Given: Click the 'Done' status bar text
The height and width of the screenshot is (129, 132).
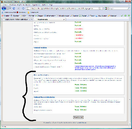Looking at the screenshot, I should 4,126.
